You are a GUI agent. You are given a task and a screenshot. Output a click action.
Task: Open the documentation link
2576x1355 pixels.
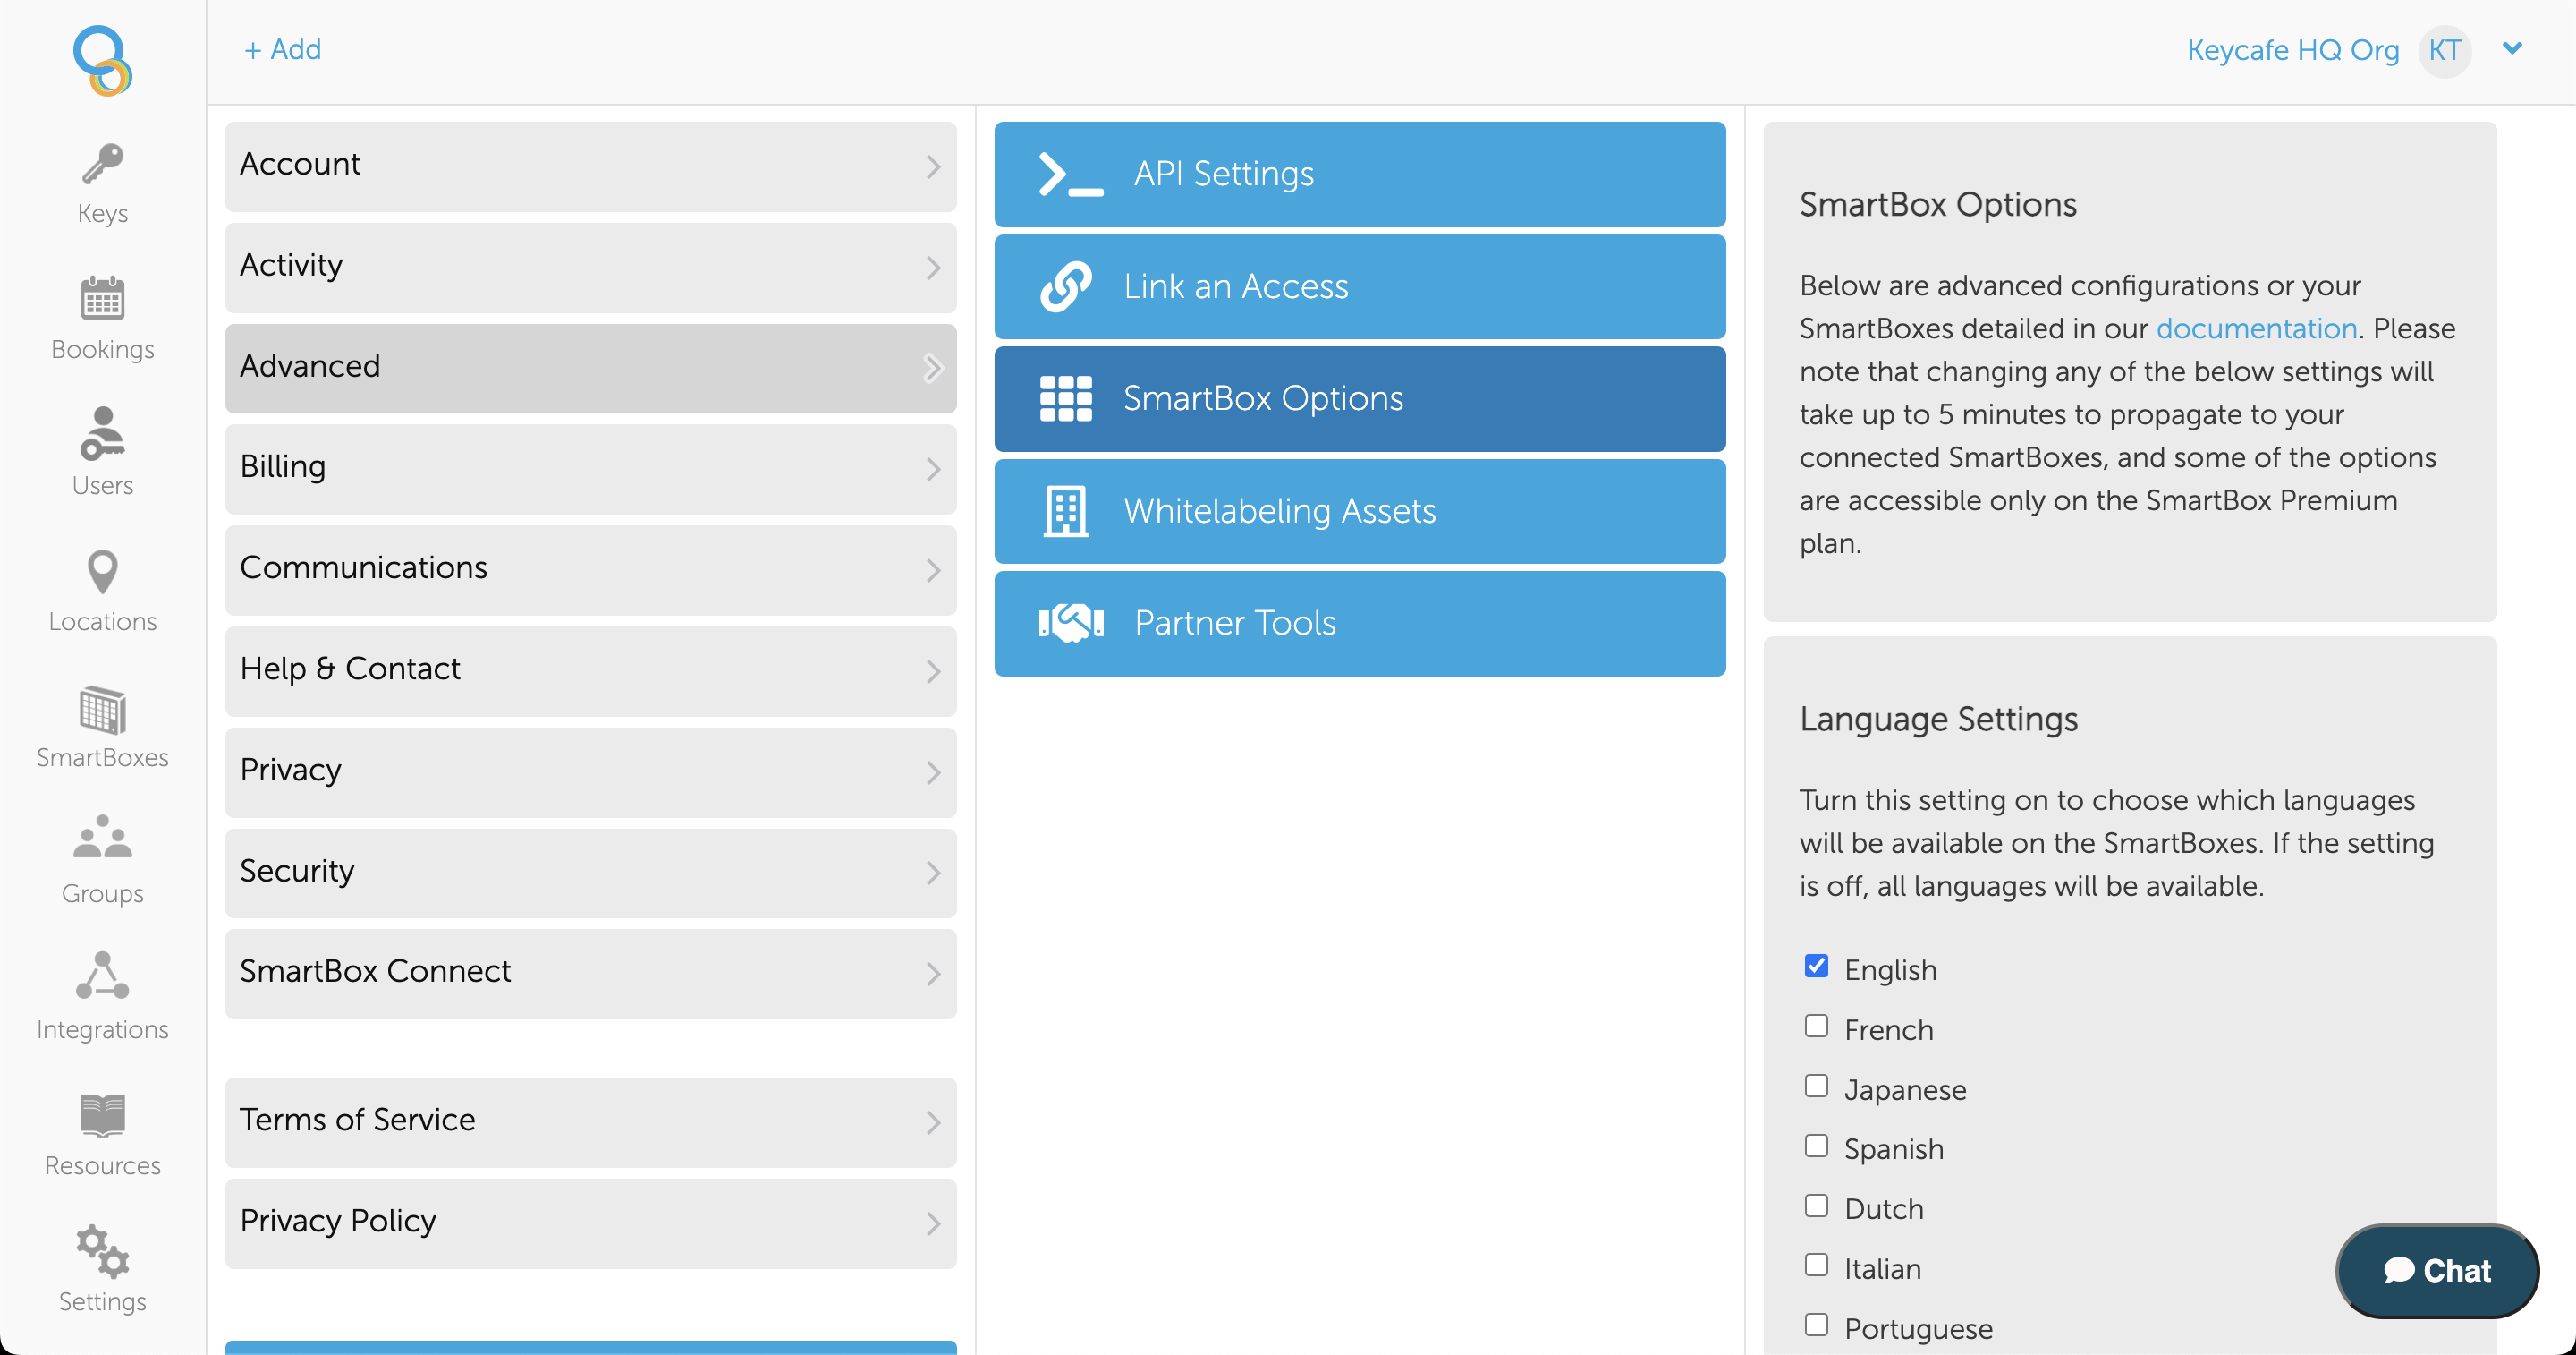pyautogui.click(x=2256, y=328)
